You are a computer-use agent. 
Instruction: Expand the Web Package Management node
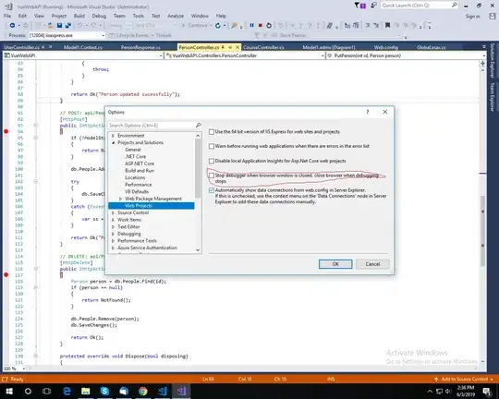click(120, 199)
